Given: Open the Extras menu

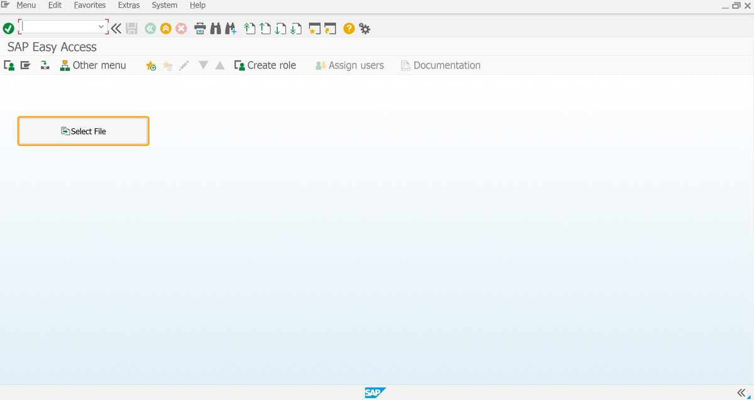Looking at the screenshot, I should coord(129,5).
